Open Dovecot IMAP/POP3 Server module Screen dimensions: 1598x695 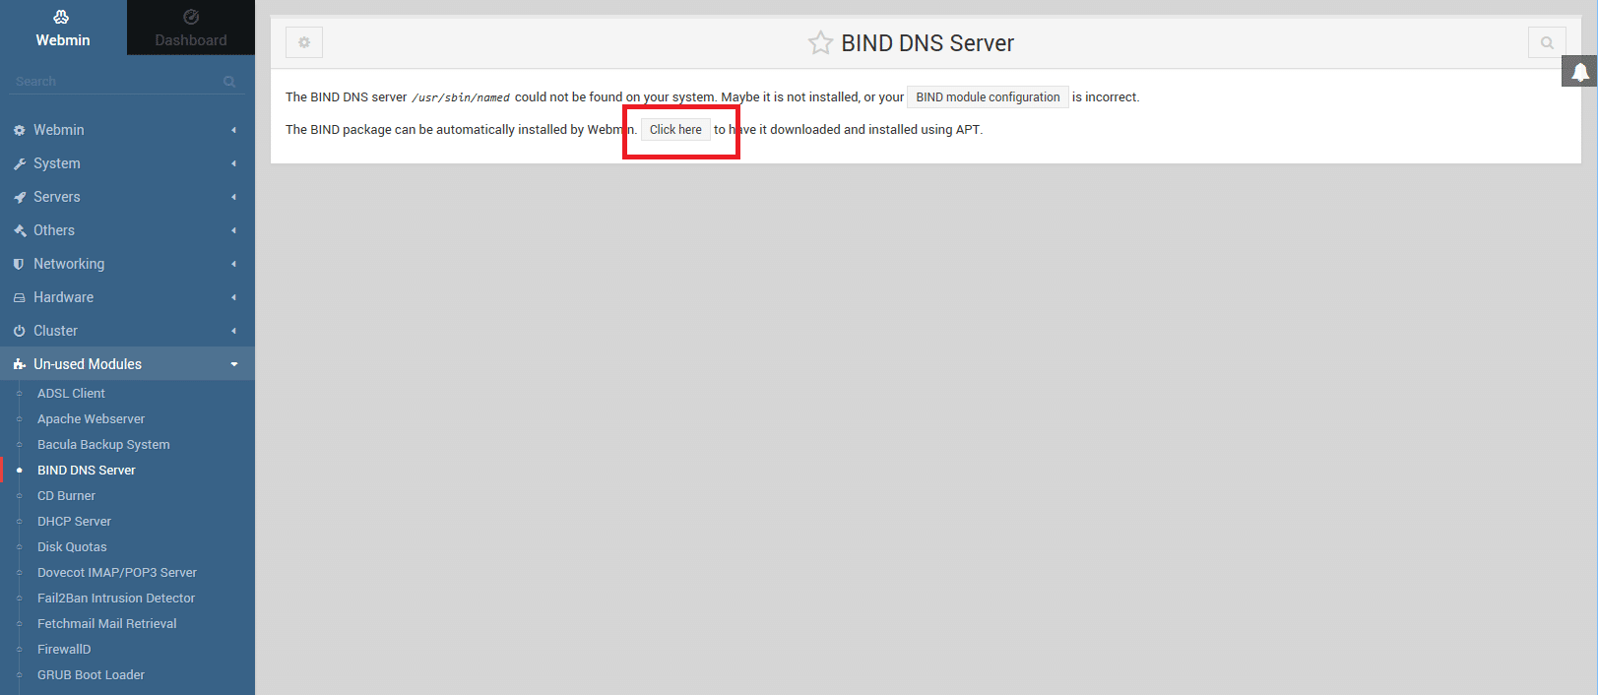(x=117, y=573)
